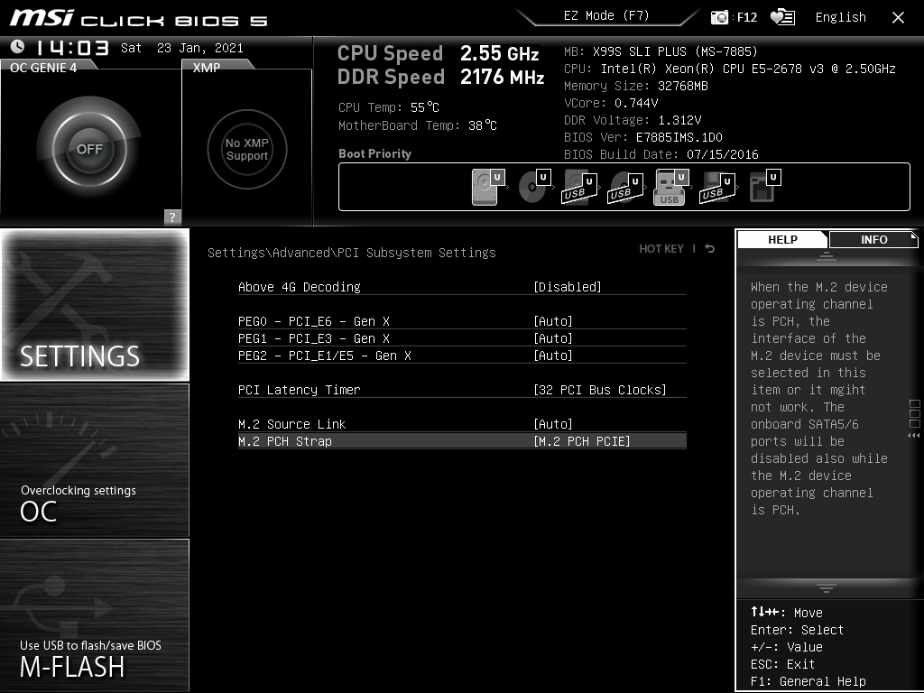Select the network boot device icon

coord(762,188)
